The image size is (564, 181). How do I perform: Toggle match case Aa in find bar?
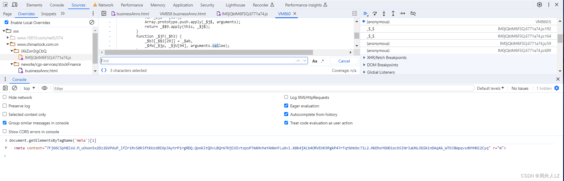coord(315,61)
